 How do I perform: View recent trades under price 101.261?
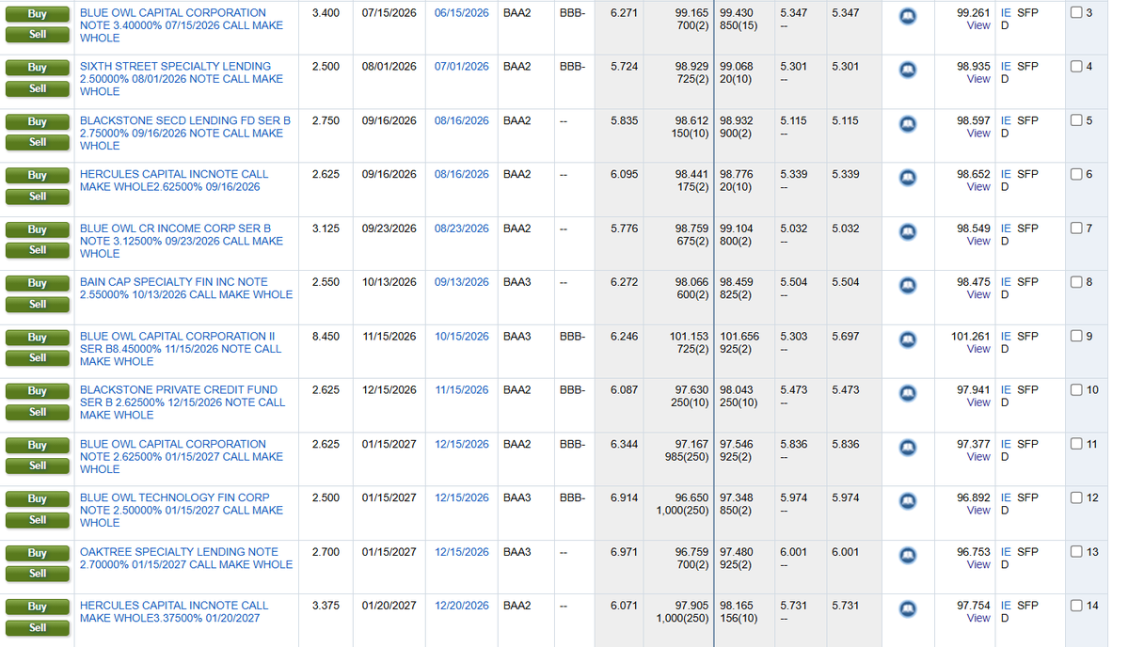pos(978,349)
